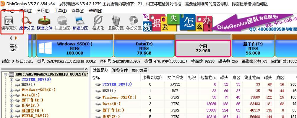The width and height of the screenshot is (297, 118).
Task: Open the 文件(F) menu
Action: coord(8,11)
